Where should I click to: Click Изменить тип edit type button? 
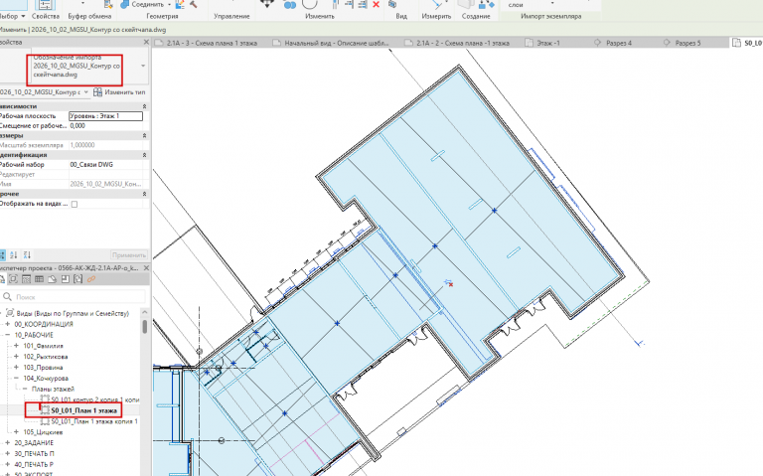[x=119, y=92]
